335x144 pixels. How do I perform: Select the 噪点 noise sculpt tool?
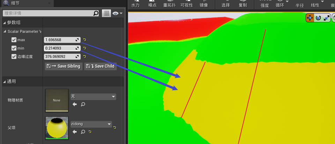coord(152,4)
